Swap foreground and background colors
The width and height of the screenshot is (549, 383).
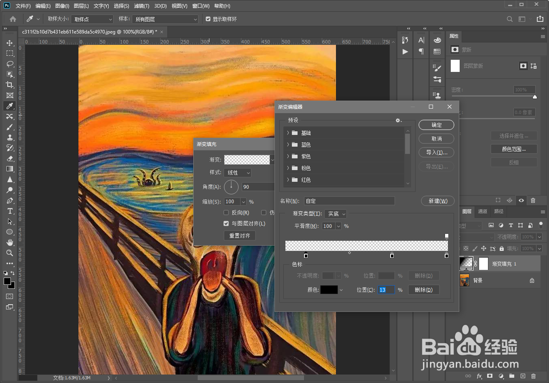tap(13, 273)
